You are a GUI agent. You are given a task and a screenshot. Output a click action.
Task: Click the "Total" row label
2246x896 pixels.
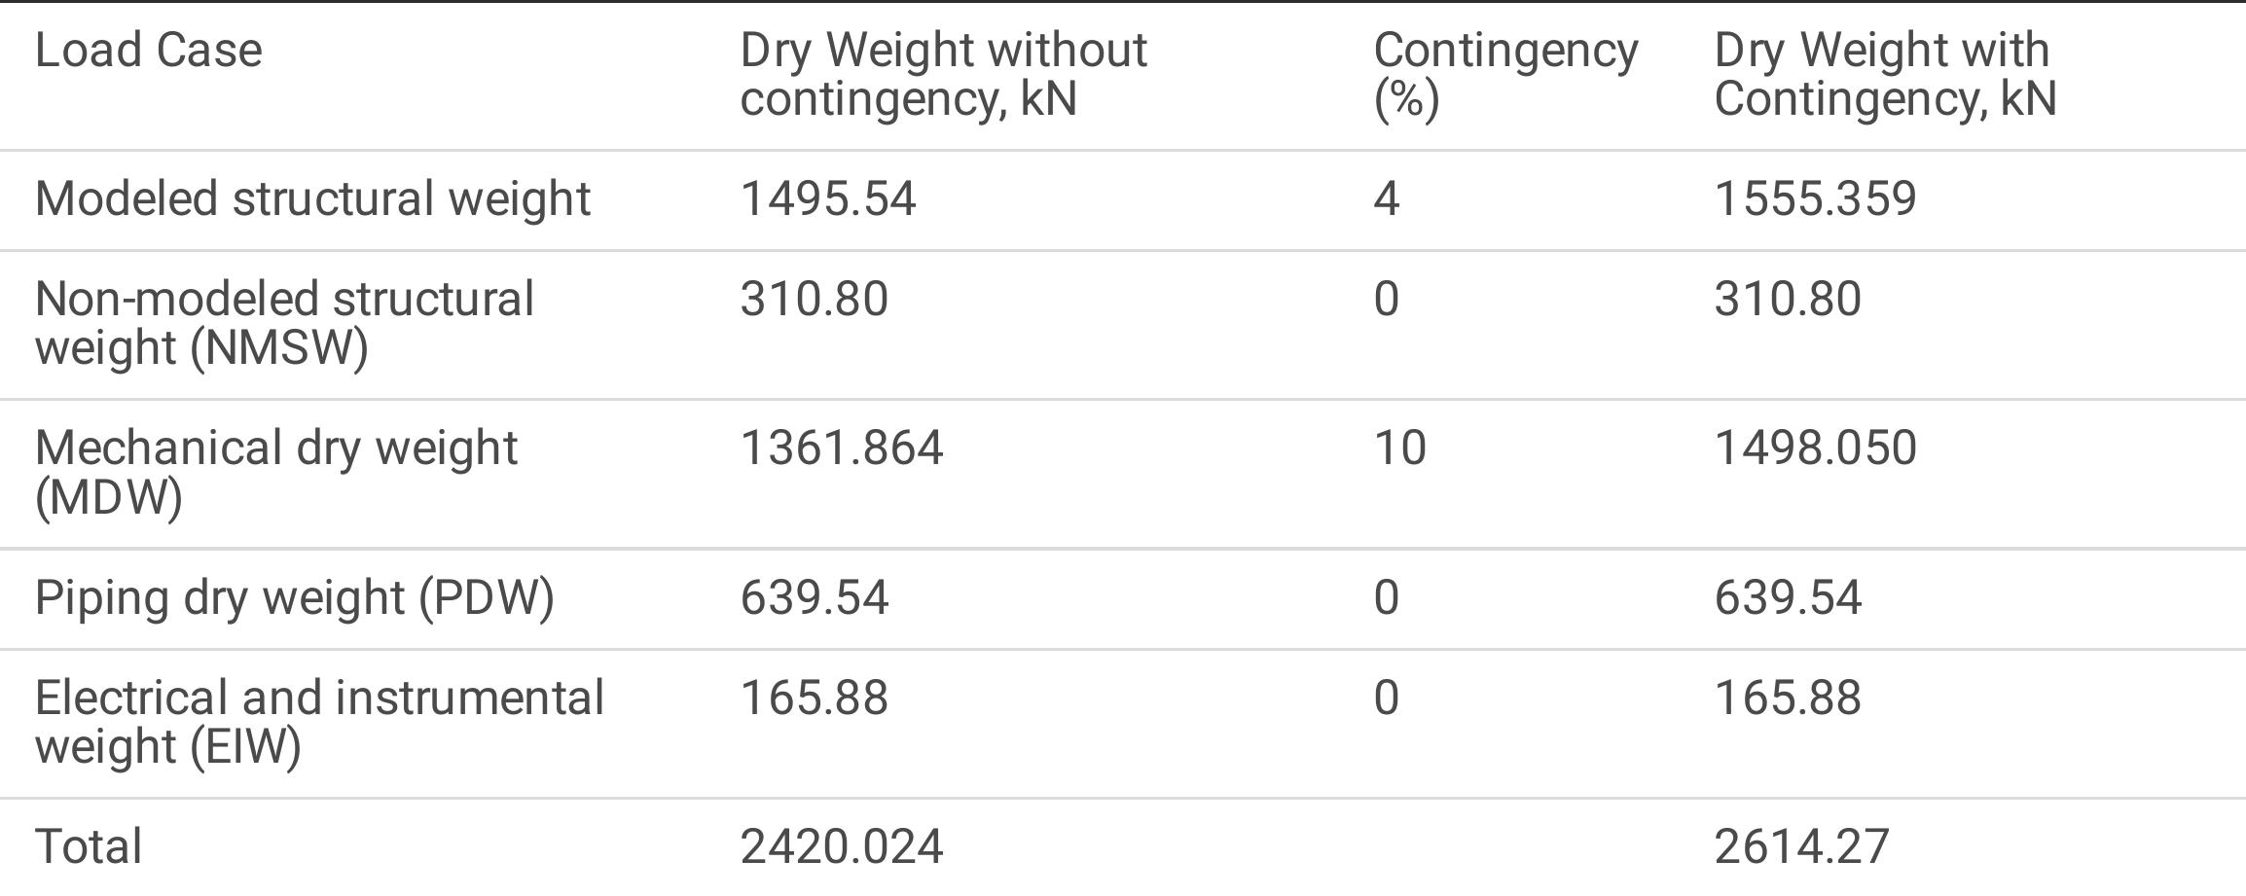[x=89, y=846]
